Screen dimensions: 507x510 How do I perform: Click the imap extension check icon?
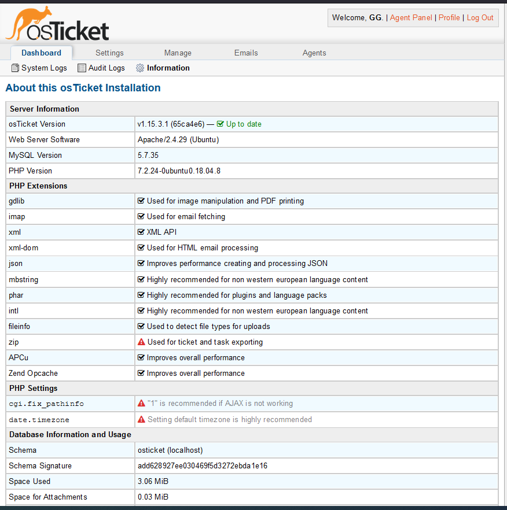(141, 216)
